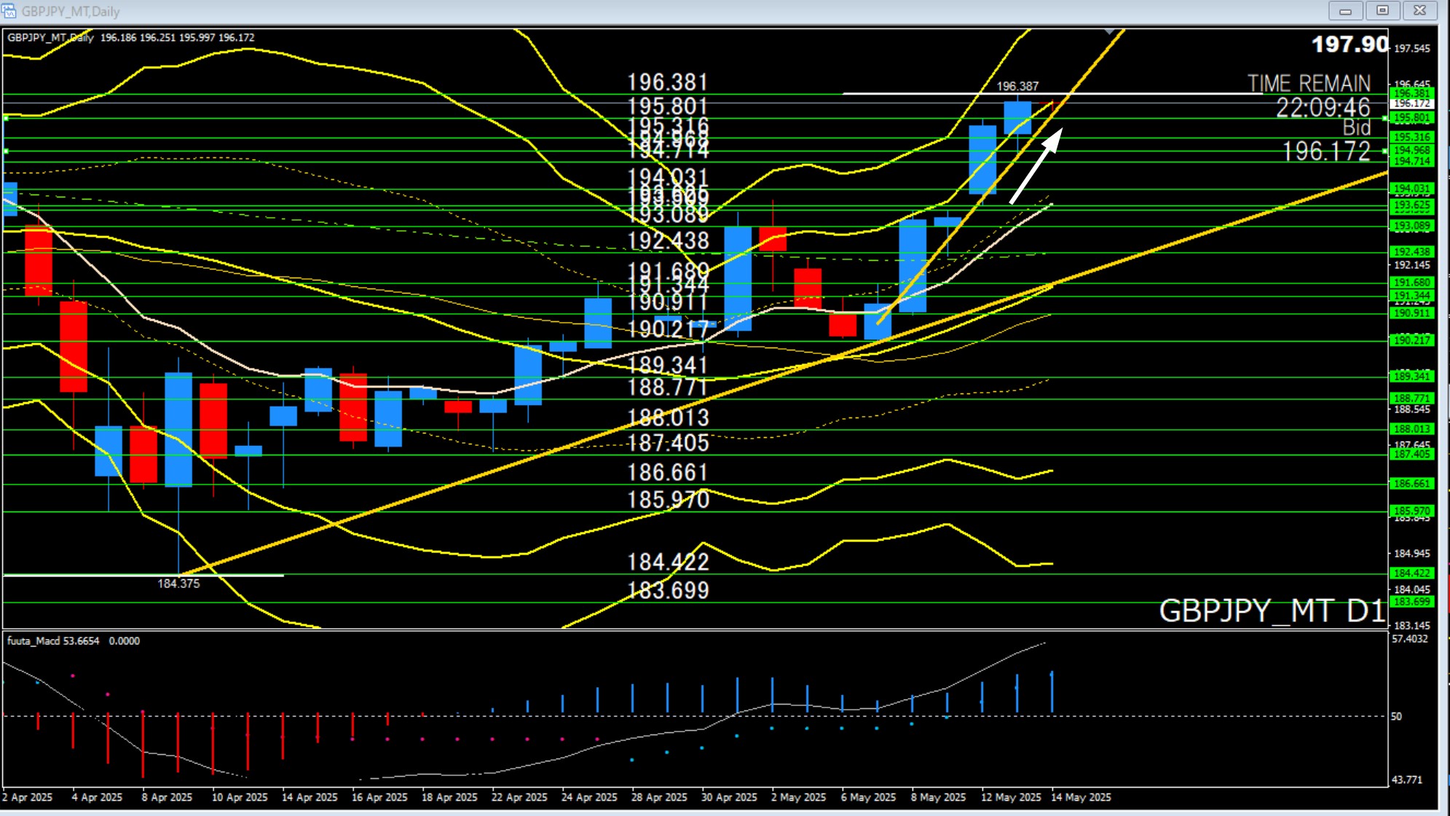Click the green 192.438 tag on price axis
This screenshot has height=816, width=1450.
(x=1412, y=252)
